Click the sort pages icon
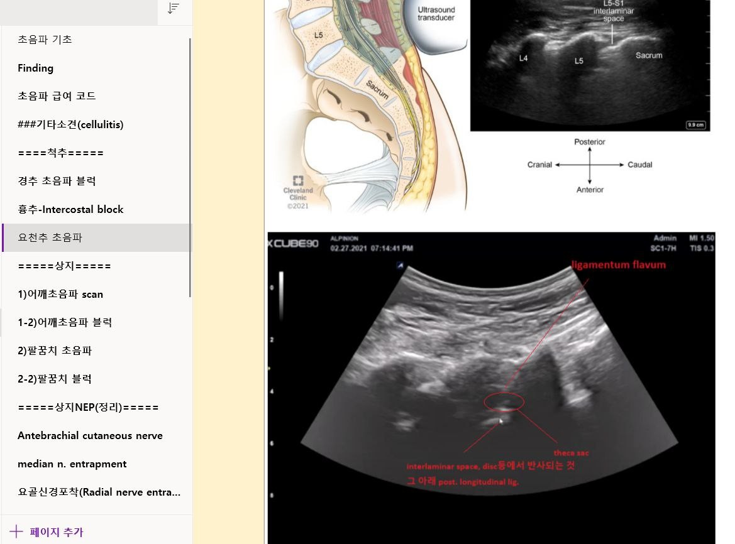The width and height of the screenshot is (735, 544). tap(173, 8)
